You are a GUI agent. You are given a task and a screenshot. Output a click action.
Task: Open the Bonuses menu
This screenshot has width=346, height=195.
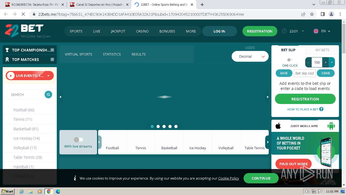click(x=167, y=31)
